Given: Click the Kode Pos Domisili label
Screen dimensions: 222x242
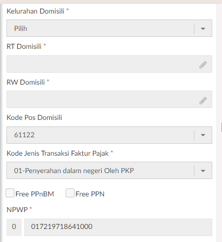Looking at the screenshot, I should (34, 118).
